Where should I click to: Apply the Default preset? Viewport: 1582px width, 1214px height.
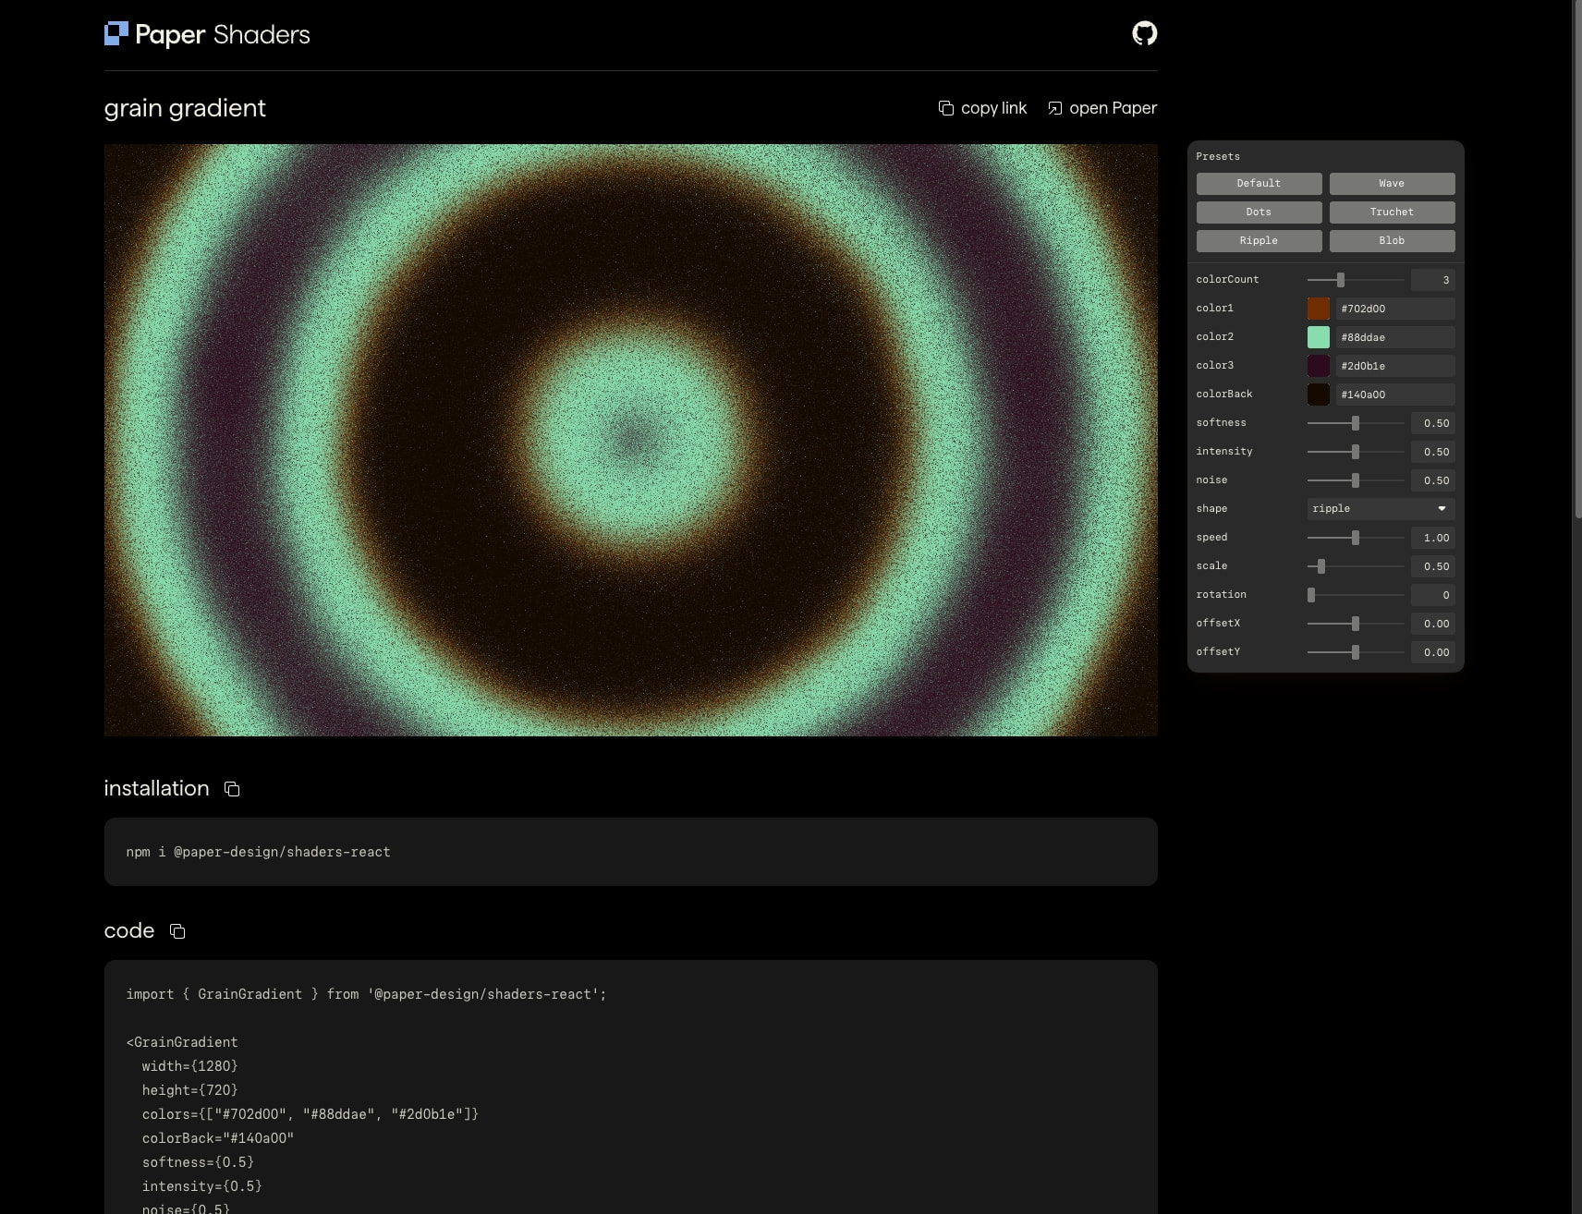[1259, 184]
